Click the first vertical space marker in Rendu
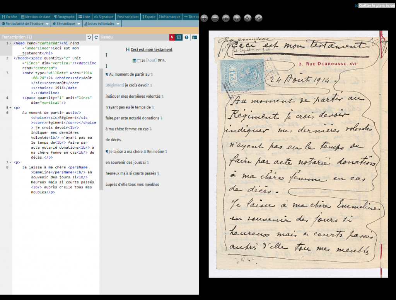Viewport: 396px width, 300px height. (x=106, y=55)
